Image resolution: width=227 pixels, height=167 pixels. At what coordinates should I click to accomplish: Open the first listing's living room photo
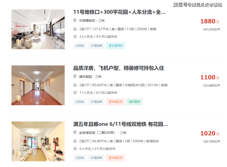pyautogui.click(x=38, y=29)
